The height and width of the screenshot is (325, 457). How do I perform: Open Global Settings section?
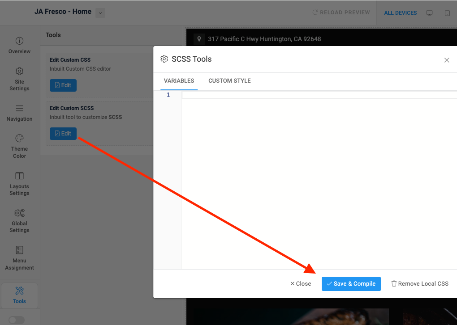click(19, 221)
